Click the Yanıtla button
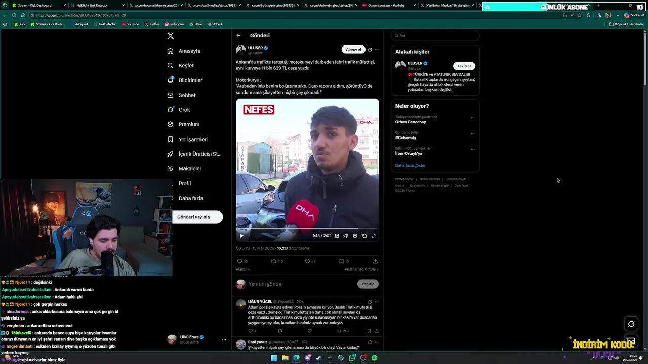648x364 pixels. tap(368, 284)
